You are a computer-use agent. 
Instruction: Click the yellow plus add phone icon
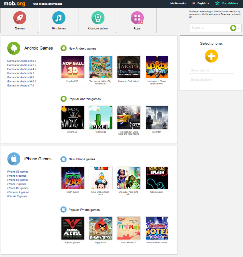pyautogui.click(x=211, y=56)
